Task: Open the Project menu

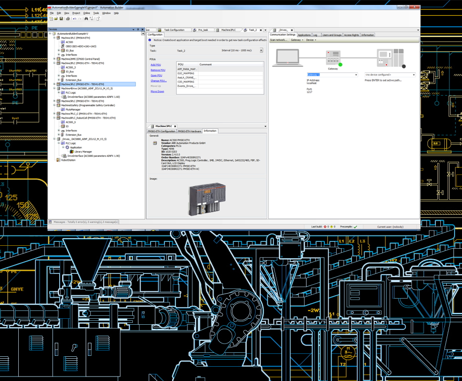Action: point(76,13)
